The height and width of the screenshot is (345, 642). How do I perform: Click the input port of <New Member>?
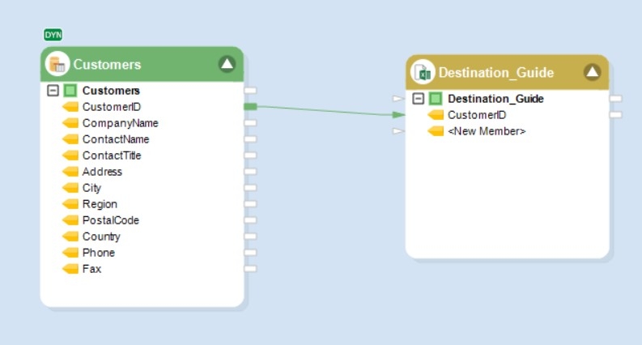pos(397,131)
